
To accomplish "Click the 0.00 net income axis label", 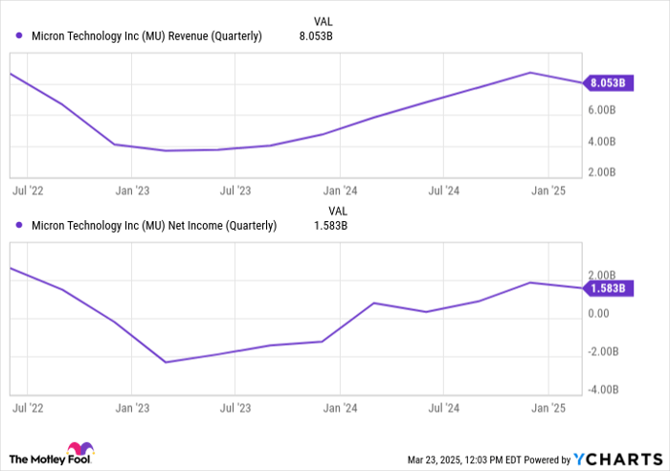I will [x=598, y=313].
